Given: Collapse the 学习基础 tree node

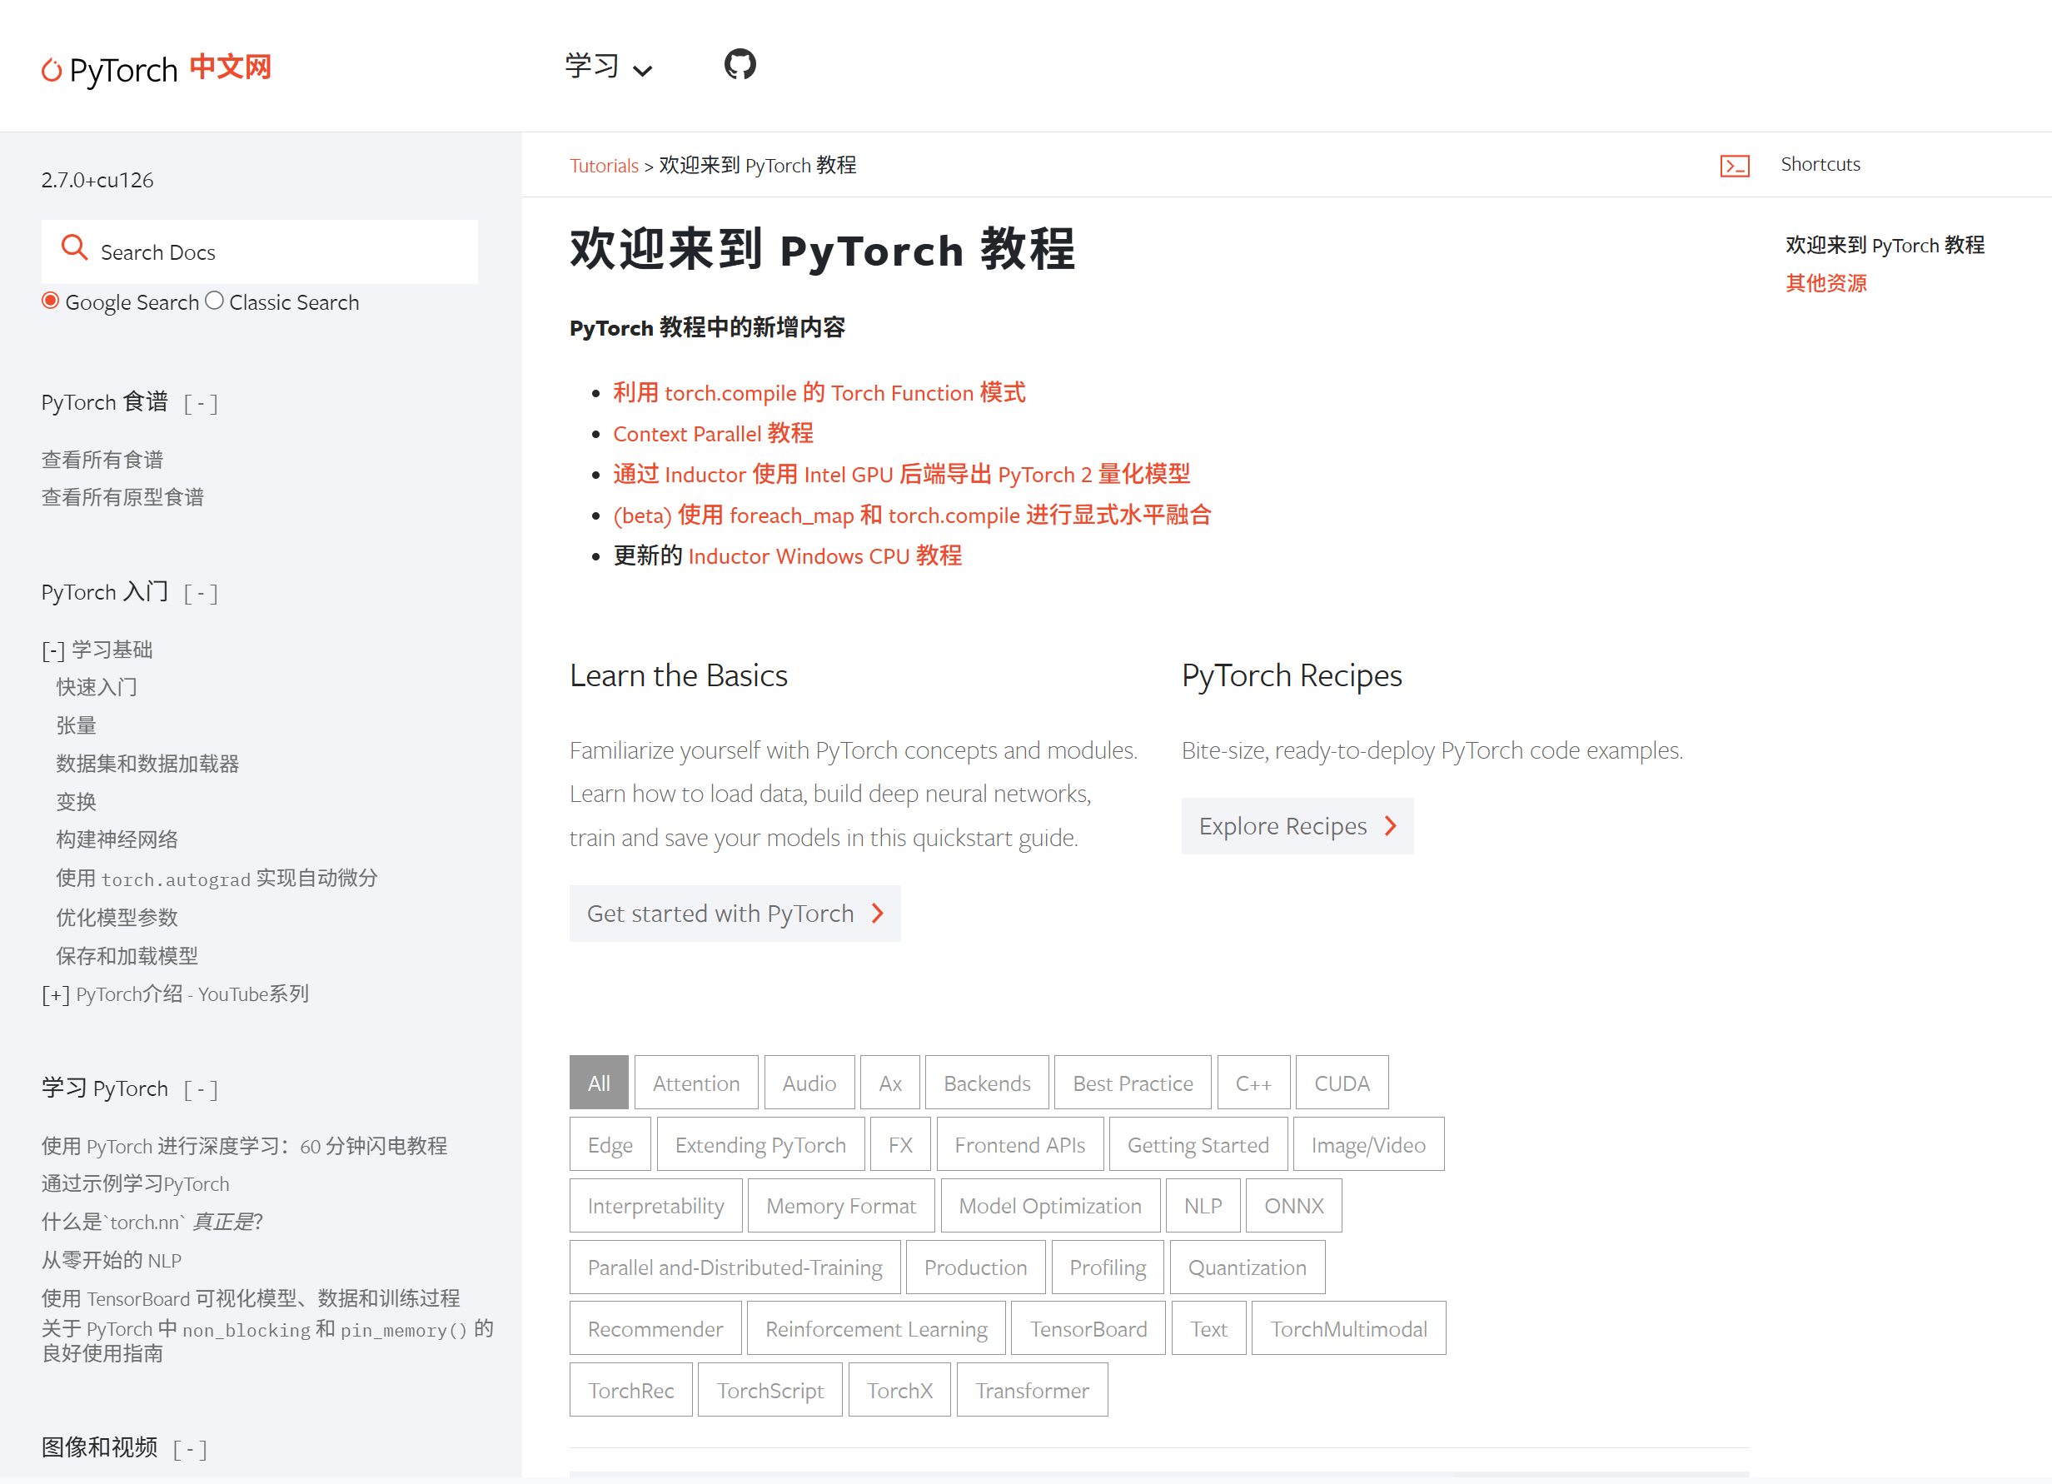Looking at the screenshot, I should click(x=53, y=650).
